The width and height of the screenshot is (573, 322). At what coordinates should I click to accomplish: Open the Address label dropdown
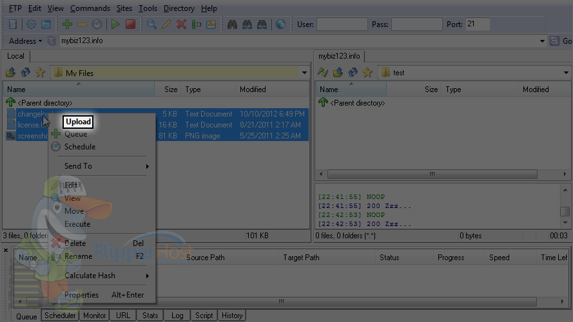26,41
